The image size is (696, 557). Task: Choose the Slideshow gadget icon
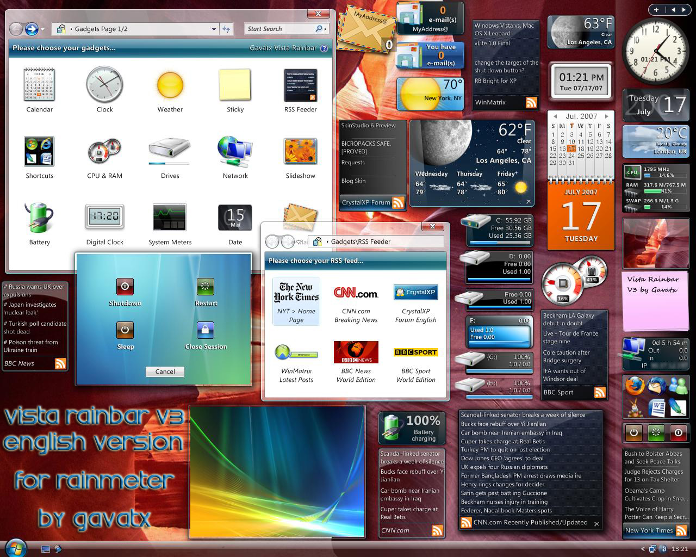coord(300,151)
